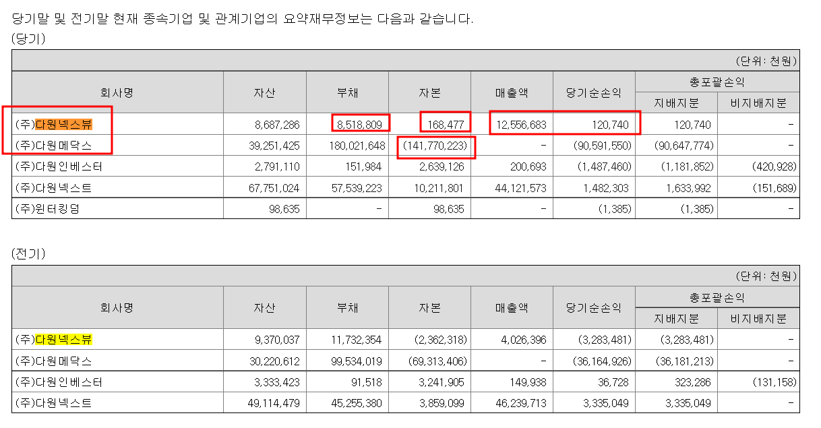Screen dimensions: 821x428
Task: Select comprehensive loss (90,647,774)
Action: click(x=685, y=146)
